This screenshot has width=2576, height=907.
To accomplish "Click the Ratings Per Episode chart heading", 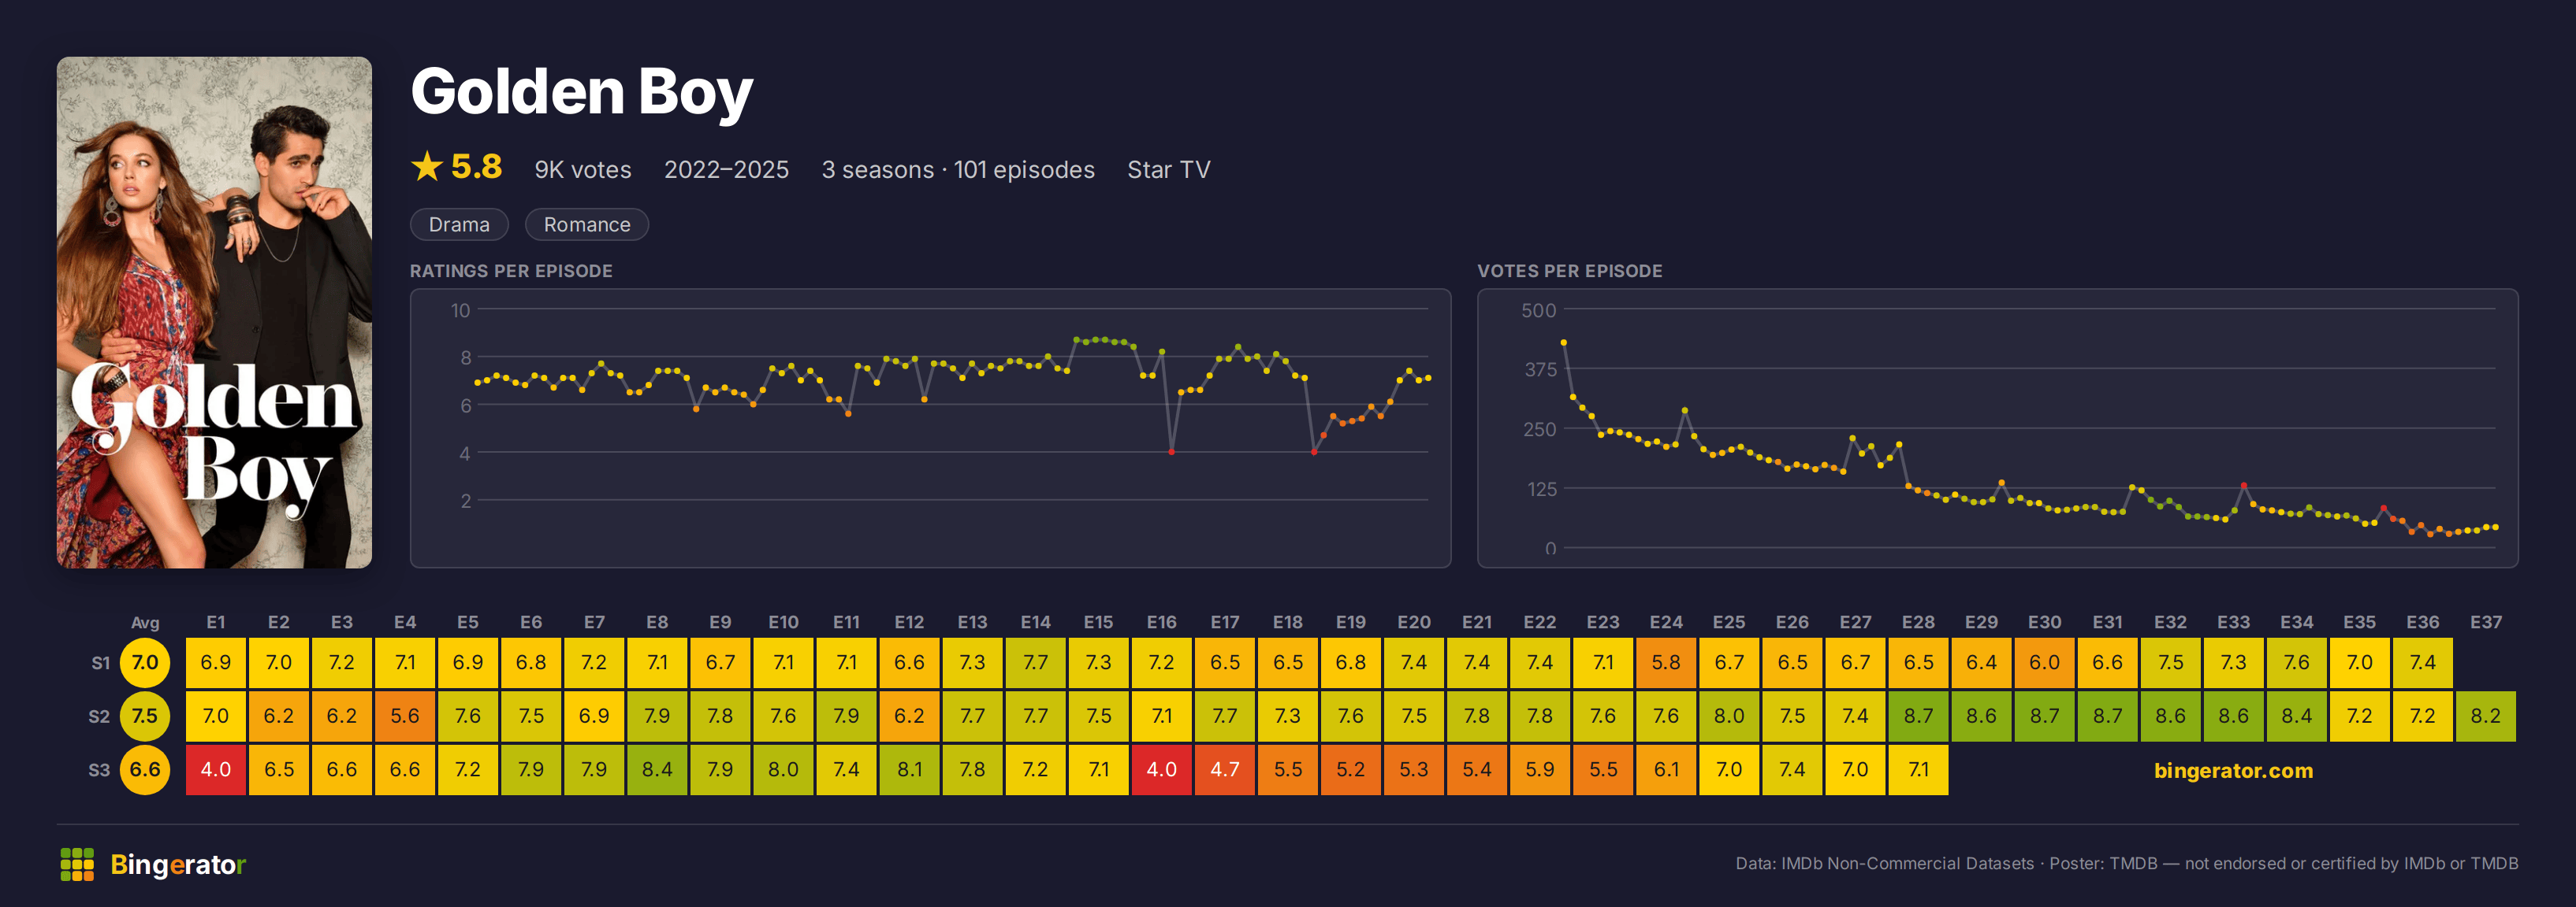I will [511, 271].
